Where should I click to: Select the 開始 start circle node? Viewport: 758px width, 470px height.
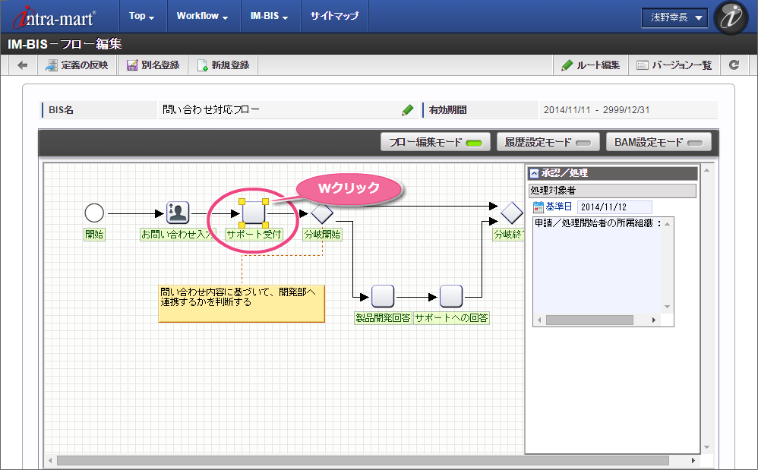(94, 213)
